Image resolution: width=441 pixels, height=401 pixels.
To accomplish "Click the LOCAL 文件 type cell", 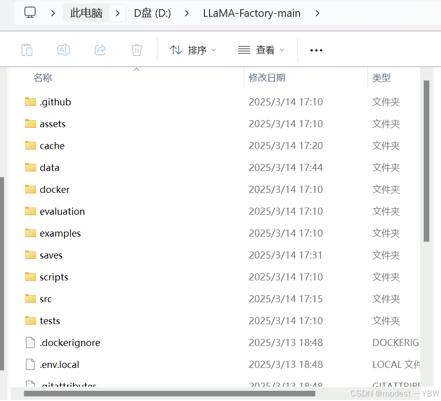I will [x=396, y=365].
